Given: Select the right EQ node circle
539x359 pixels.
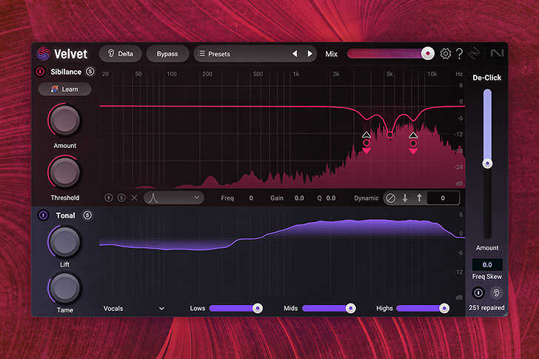Looking at the screenshot, I should click(x=413, y=143).
